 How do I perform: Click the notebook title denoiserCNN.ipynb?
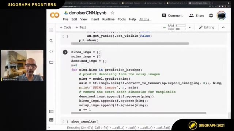[x=88, y=13]
